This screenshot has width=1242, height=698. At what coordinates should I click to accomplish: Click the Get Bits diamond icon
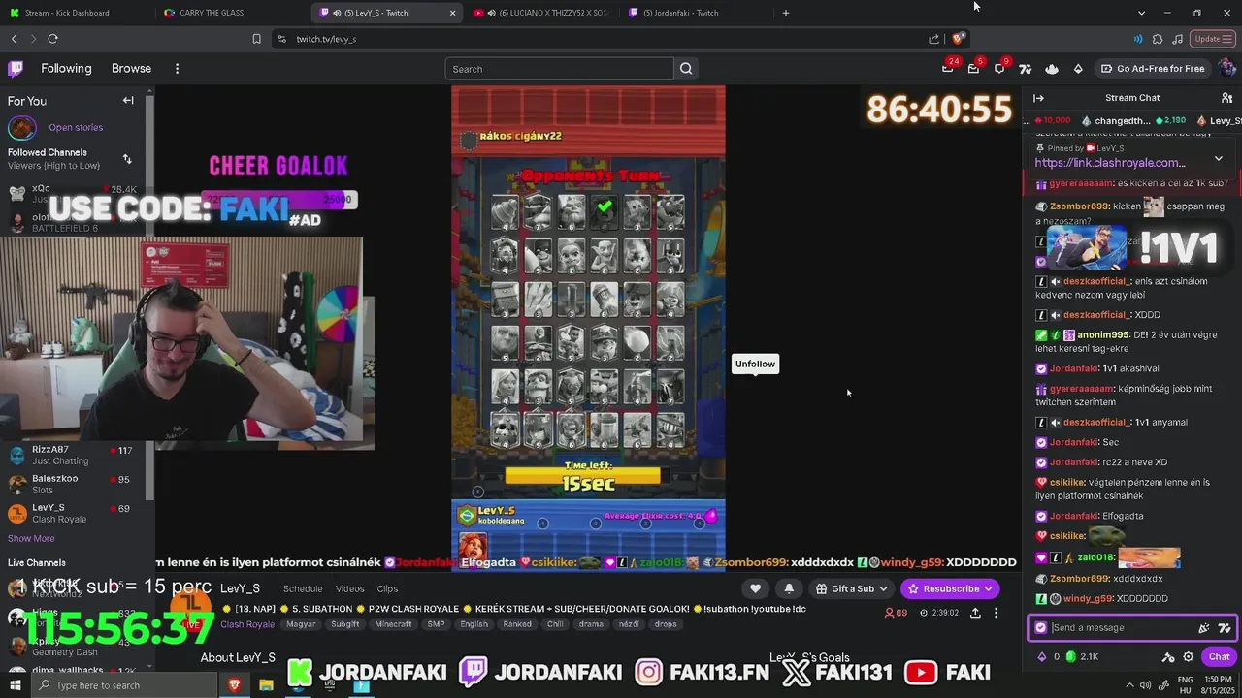[x=1078, y=69]
